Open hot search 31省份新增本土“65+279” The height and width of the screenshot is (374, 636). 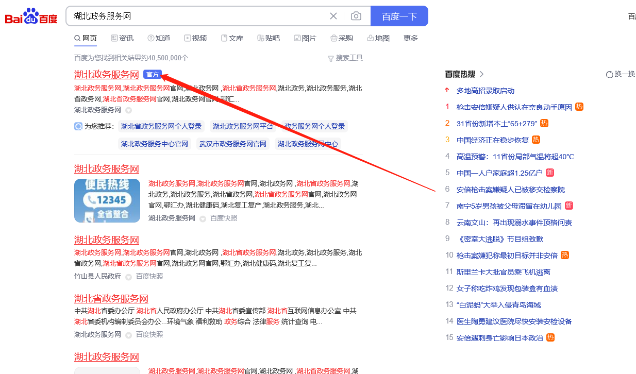coord(497,124)
